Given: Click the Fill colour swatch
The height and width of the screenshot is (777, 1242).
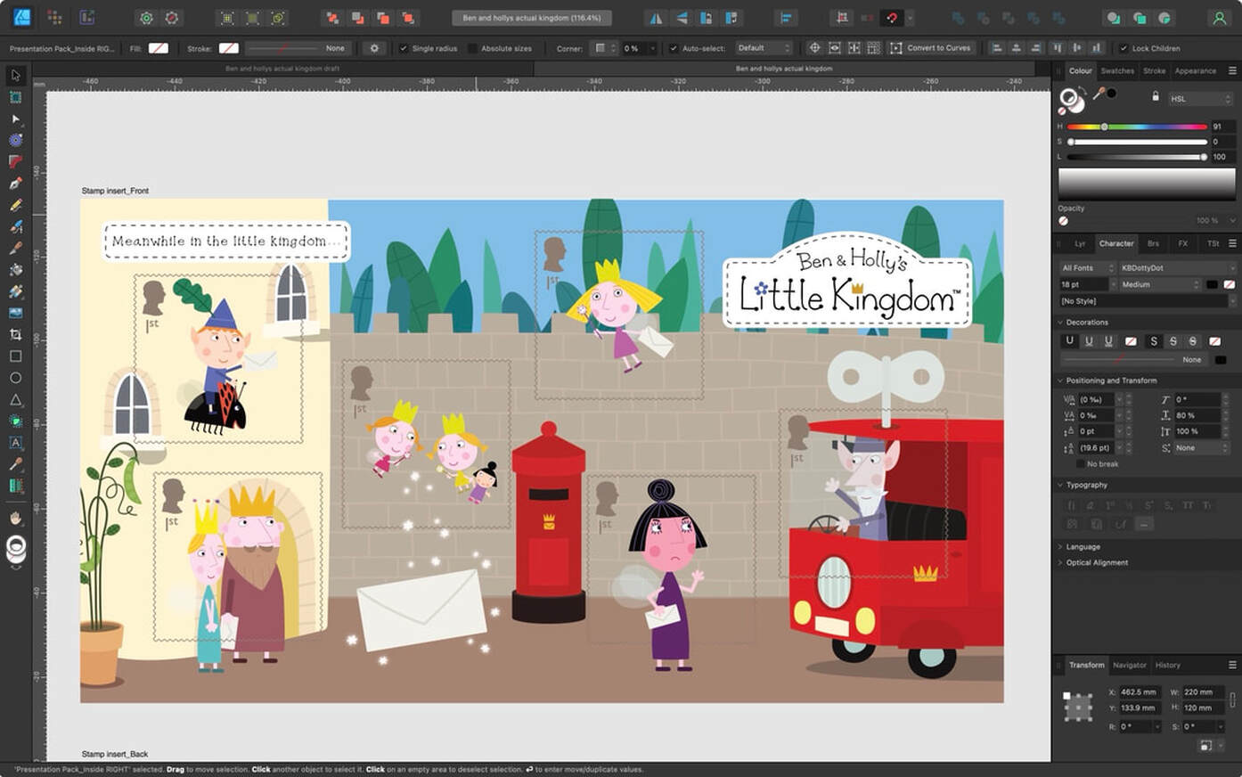Looking at the screenshot, I should (x=158, y=48).
